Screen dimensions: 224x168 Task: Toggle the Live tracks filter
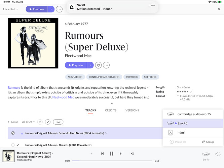click(x=58, y=122)
